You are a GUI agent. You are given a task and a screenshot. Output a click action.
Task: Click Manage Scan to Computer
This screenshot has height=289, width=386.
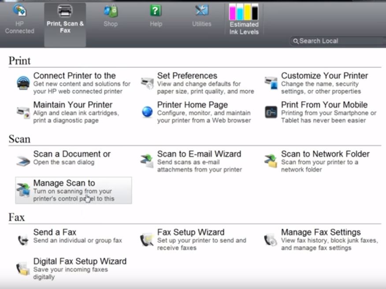[64, 182]
